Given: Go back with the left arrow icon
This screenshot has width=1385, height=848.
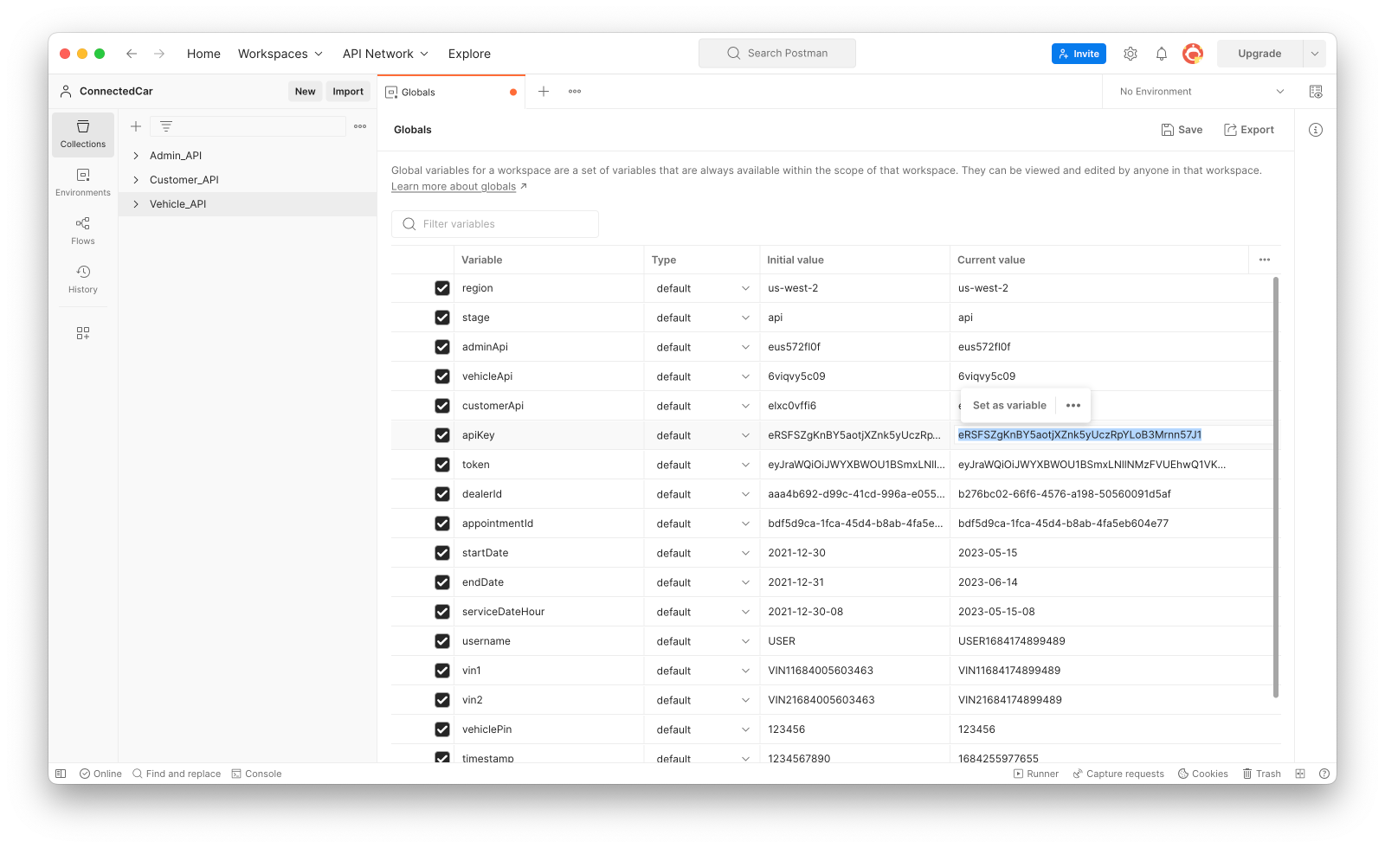Looking at the screenshot, I should (132, 54).
